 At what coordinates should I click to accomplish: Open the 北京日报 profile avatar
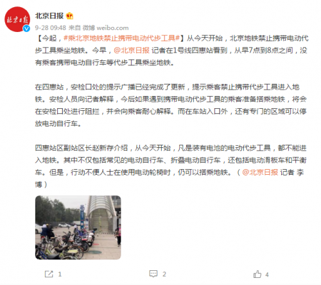click(17, 19)
